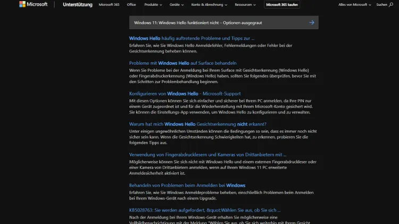Expand the Ressourcen dropdown
This screenshot has height=224, width=399.
(245, 5)
